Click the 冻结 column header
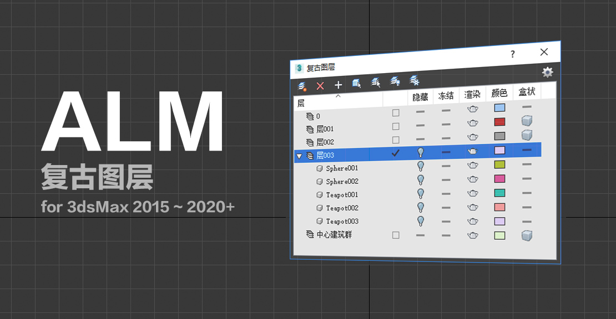The height and width of the screenshot is (319, 616). pos(446,96)
